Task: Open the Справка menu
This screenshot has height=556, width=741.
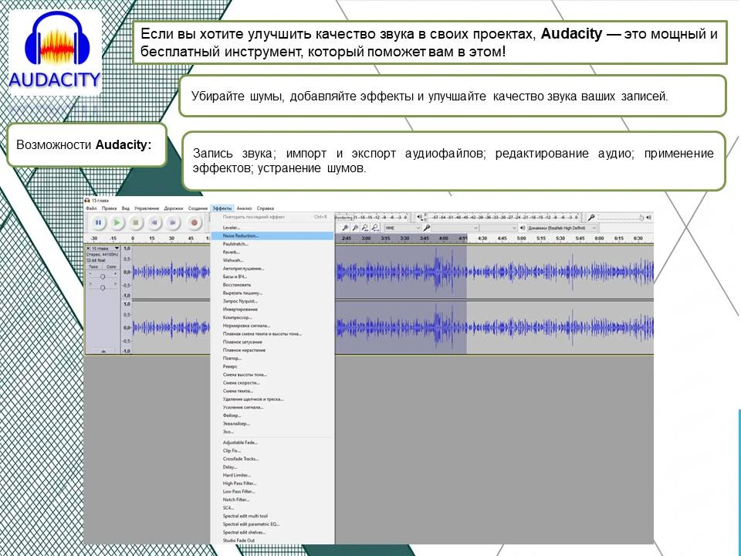Action: 265,208
